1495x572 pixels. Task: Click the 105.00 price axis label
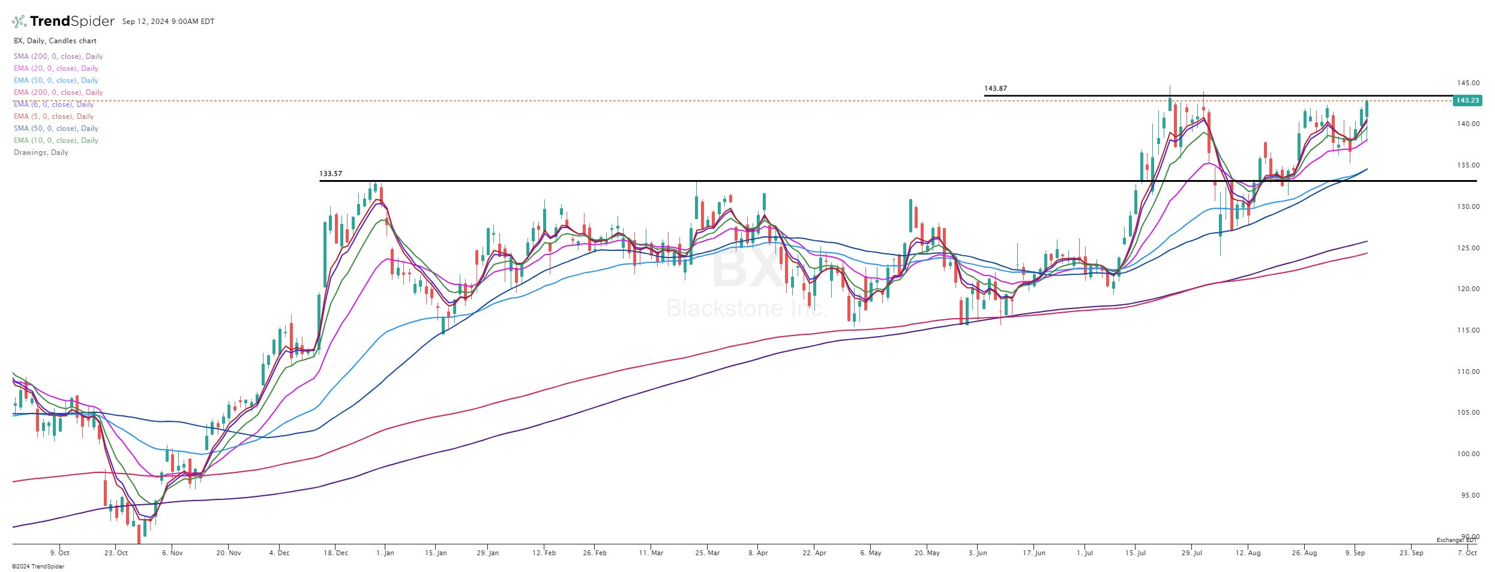[1468, 412]
